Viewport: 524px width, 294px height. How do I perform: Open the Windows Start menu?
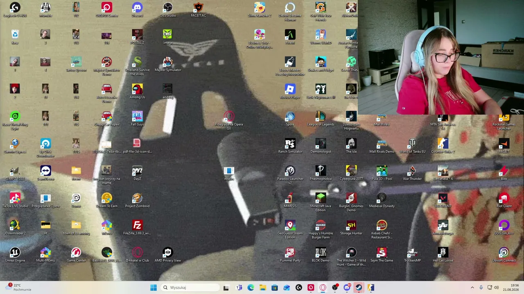154,287
